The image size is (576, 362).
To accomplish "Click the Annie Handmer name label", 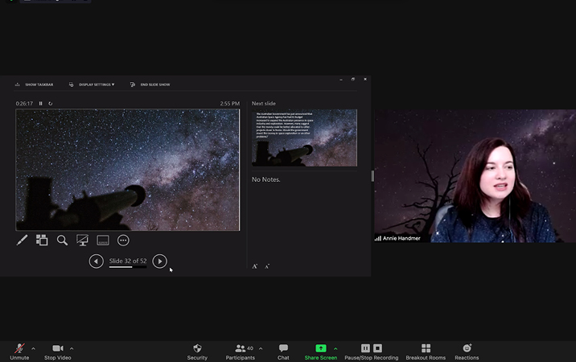I will tap(401, 238).
